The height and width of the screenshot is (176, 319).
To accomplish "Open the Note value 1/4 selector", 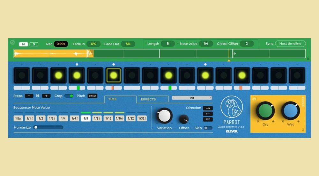I will 206,44.
